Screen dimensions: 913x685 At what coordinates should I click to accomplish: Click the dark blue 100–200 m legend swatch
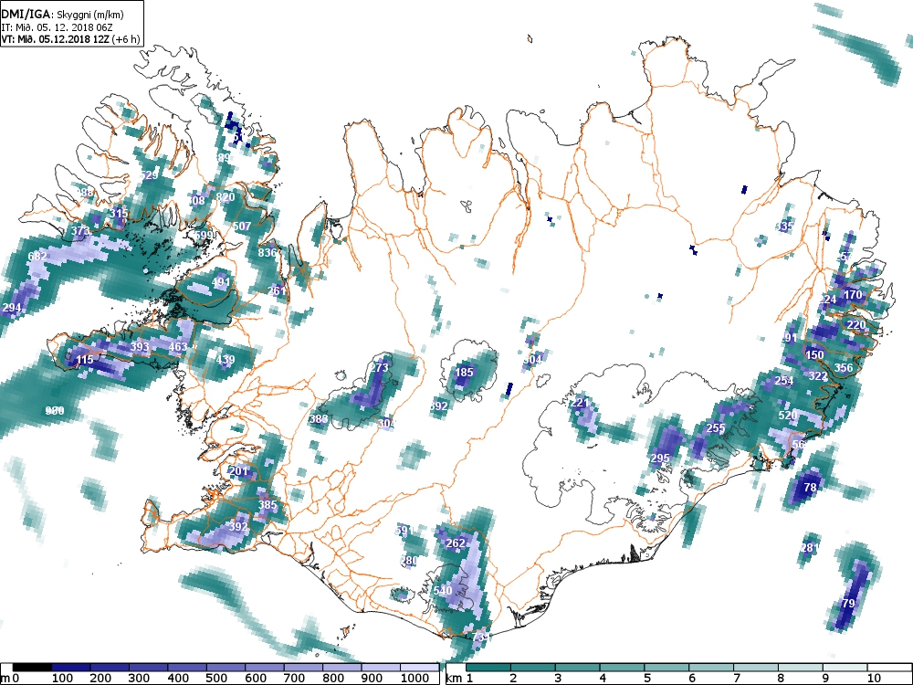71,667
